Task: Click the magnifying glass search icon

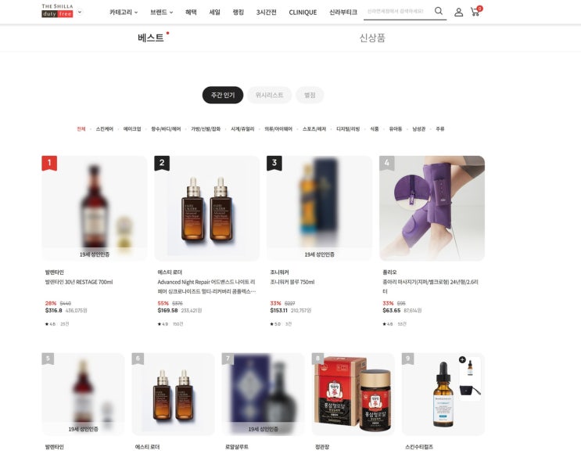Action: 439,11
